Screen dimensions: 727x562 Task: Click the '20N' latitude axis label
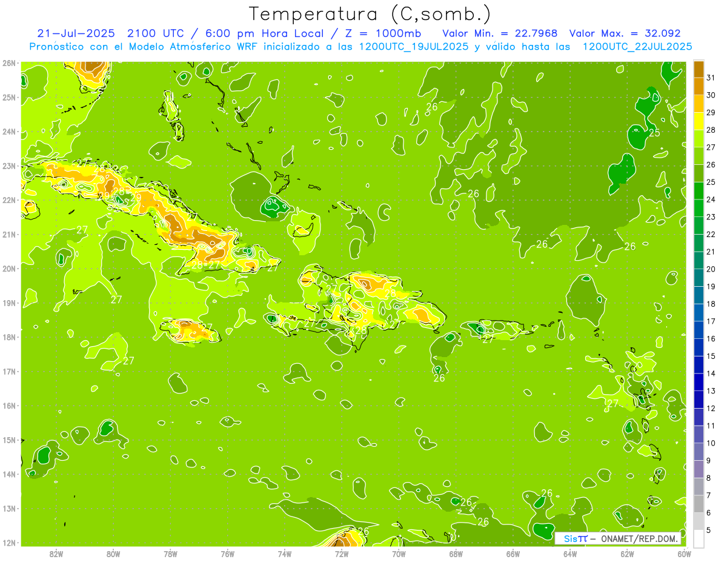click(x=9, y=269)
